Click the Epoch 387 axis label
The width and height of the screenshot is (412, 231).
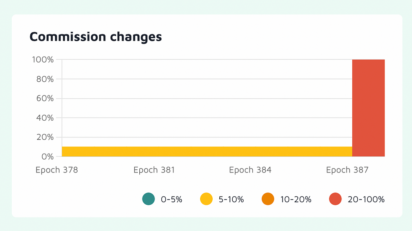tap(347, 170)
